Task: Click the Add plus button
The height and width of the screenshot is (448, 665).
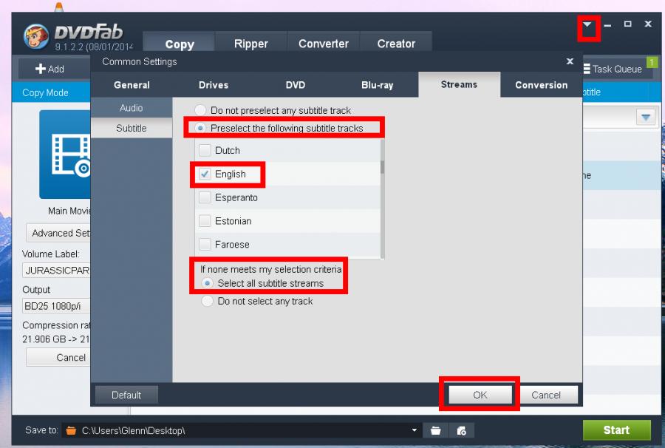Action: pos(50,69)
